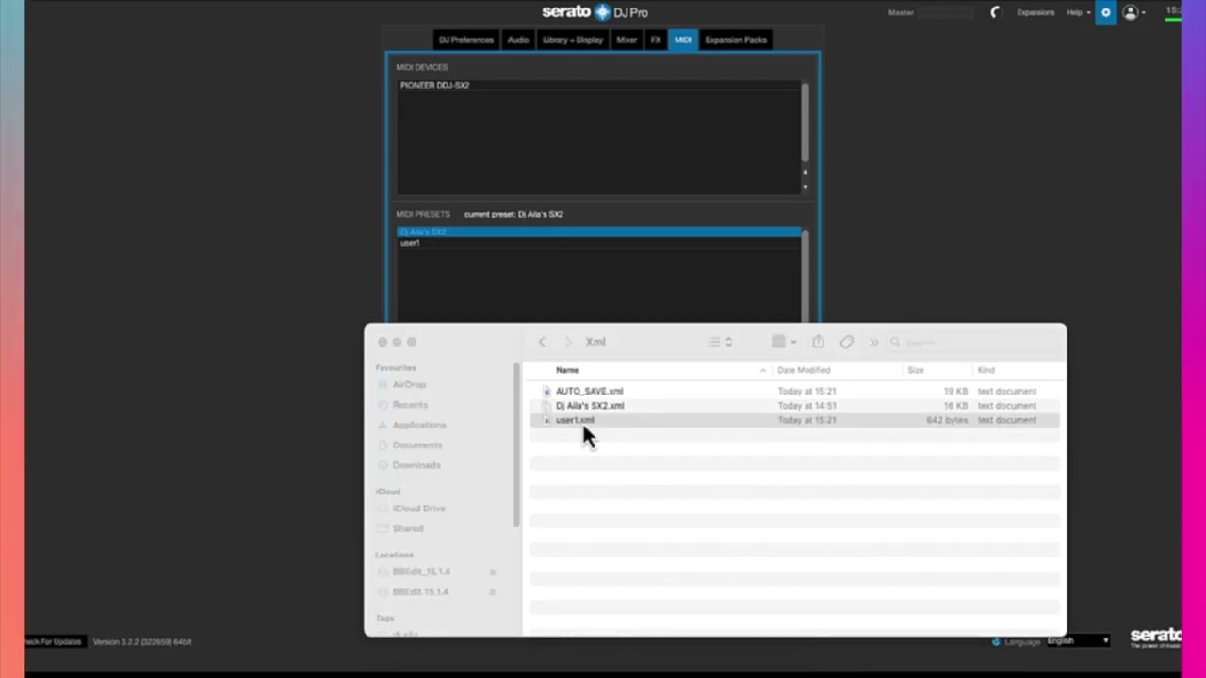Select PIONEER DDJ-SX2 in MIDI devices
The height and width of the screenshot is (678, 1206).
point(599,85)
